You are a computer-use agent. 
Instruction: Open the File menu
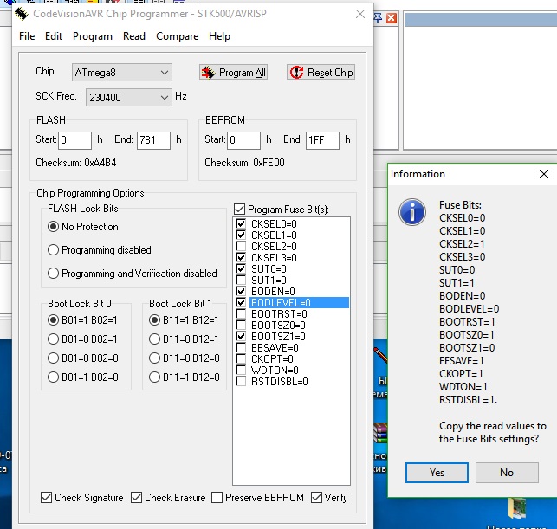coord(27,36)
